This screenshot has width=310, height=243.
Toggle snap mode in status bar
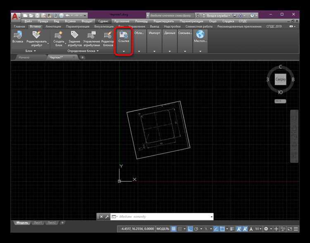click(180, 229)
